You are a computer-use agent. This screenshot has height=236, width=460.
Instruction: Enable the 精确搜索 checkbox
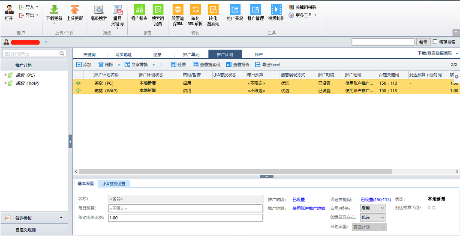[436, 42]
